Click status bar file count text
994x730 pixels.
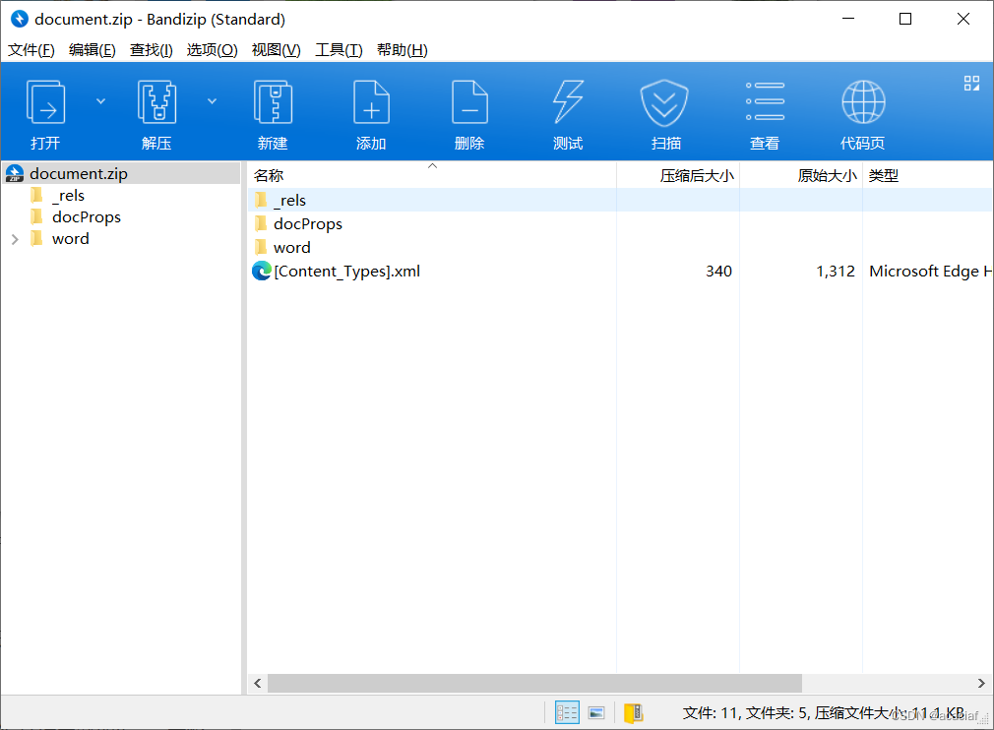(824, 713)
